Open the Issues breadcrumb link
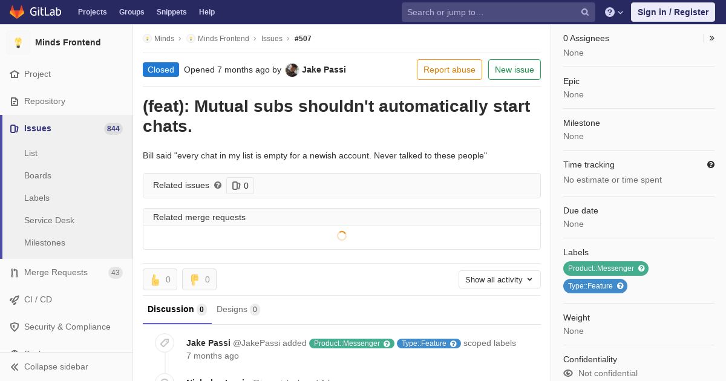The width and height of the screenshot is (726, 381). [272, 39]
